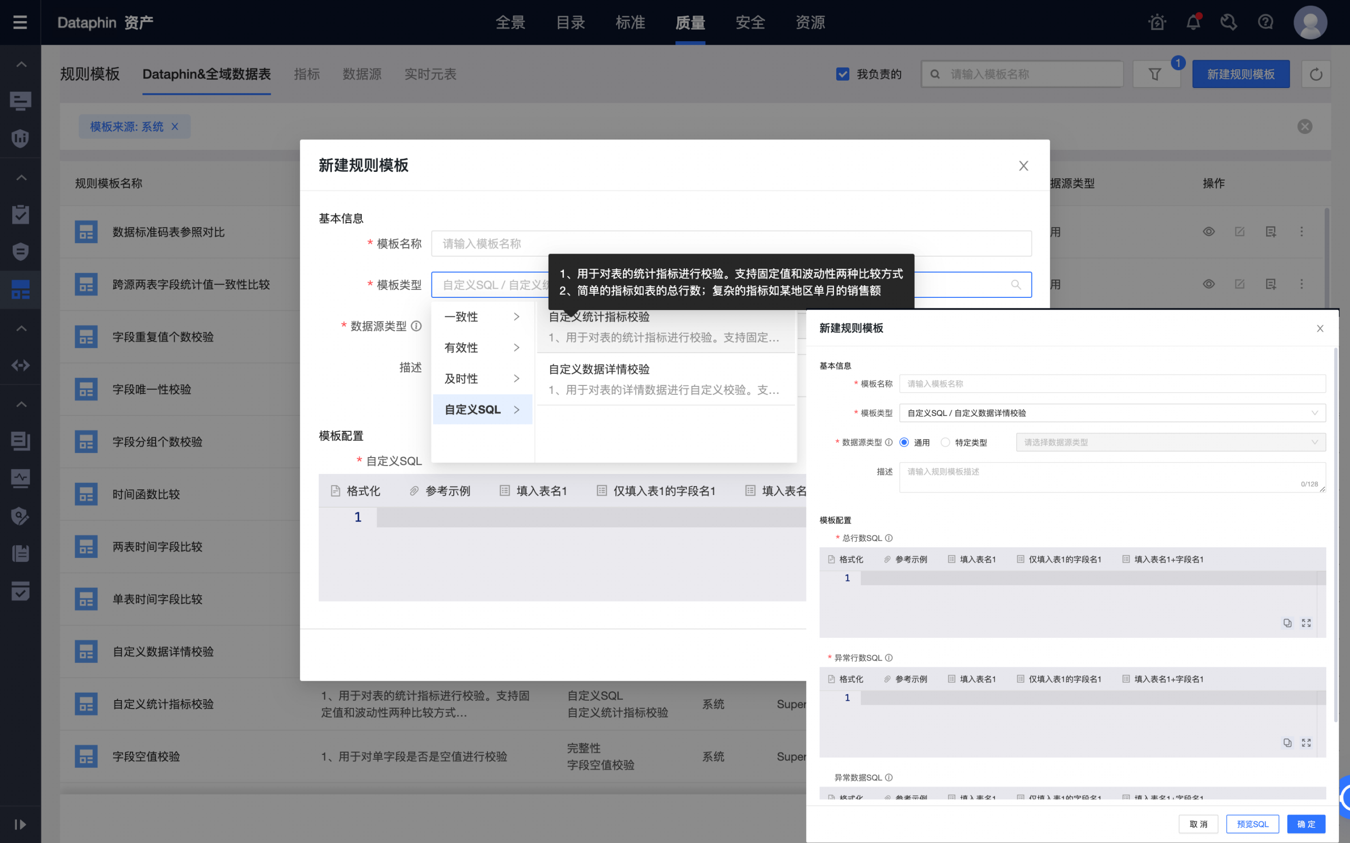Viewport: 1350px width, 843px height.
Task: Switch to the 全景 nav tab
Action: click(511, 22)
